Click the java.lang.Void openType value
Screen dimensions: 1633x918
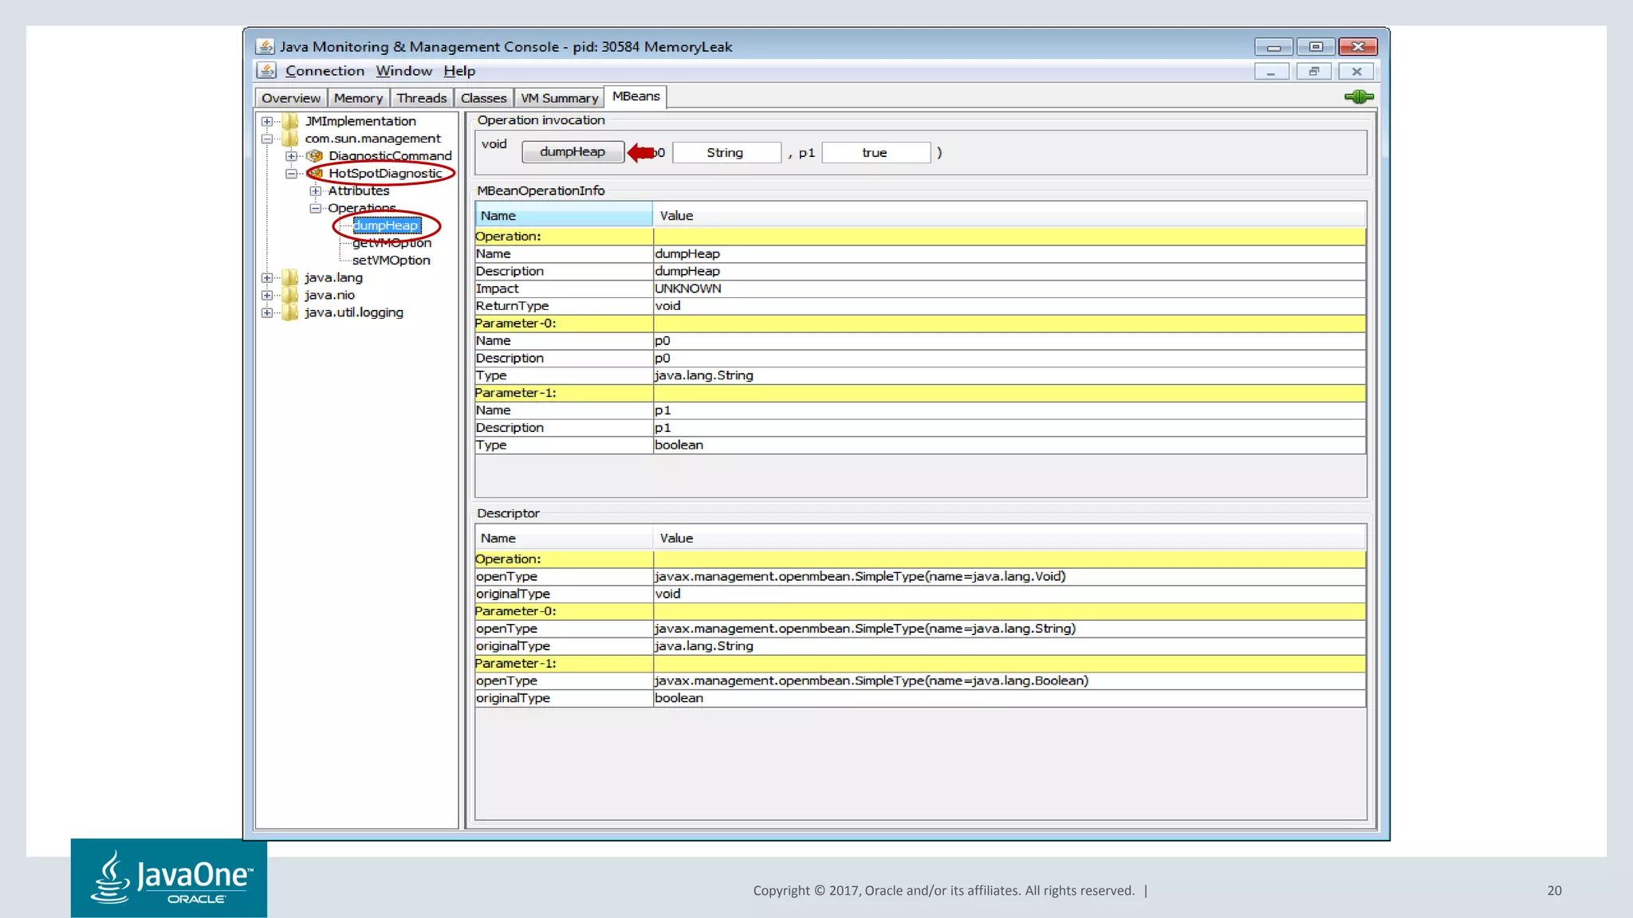click(x=1009, y=577)
